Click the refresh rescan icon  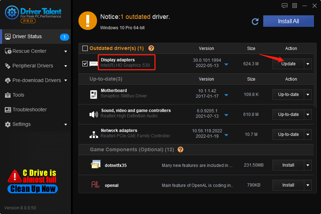pos(255,21)
